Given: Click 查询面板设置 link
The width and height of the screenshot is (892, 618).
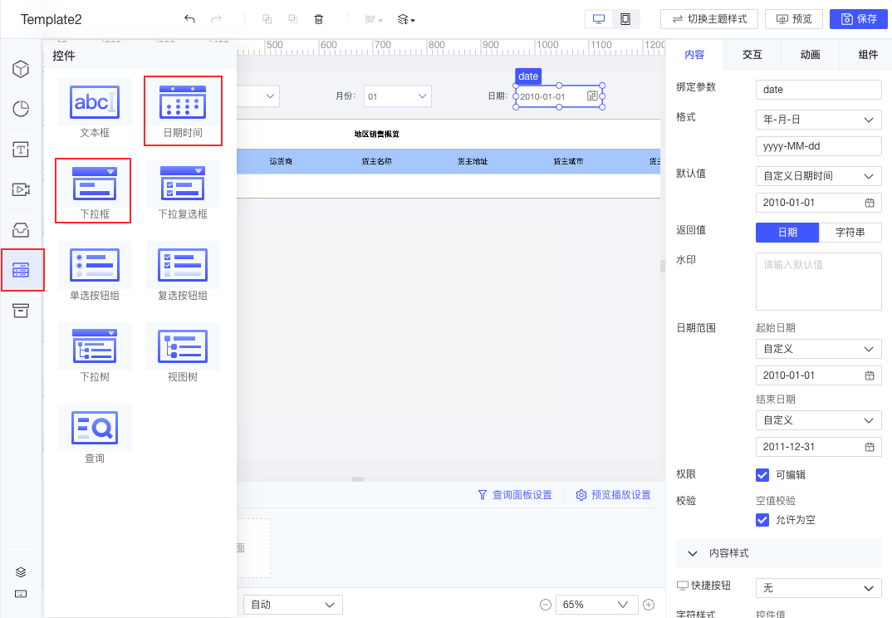Looking at the screenshot, I should coord(515,495).
